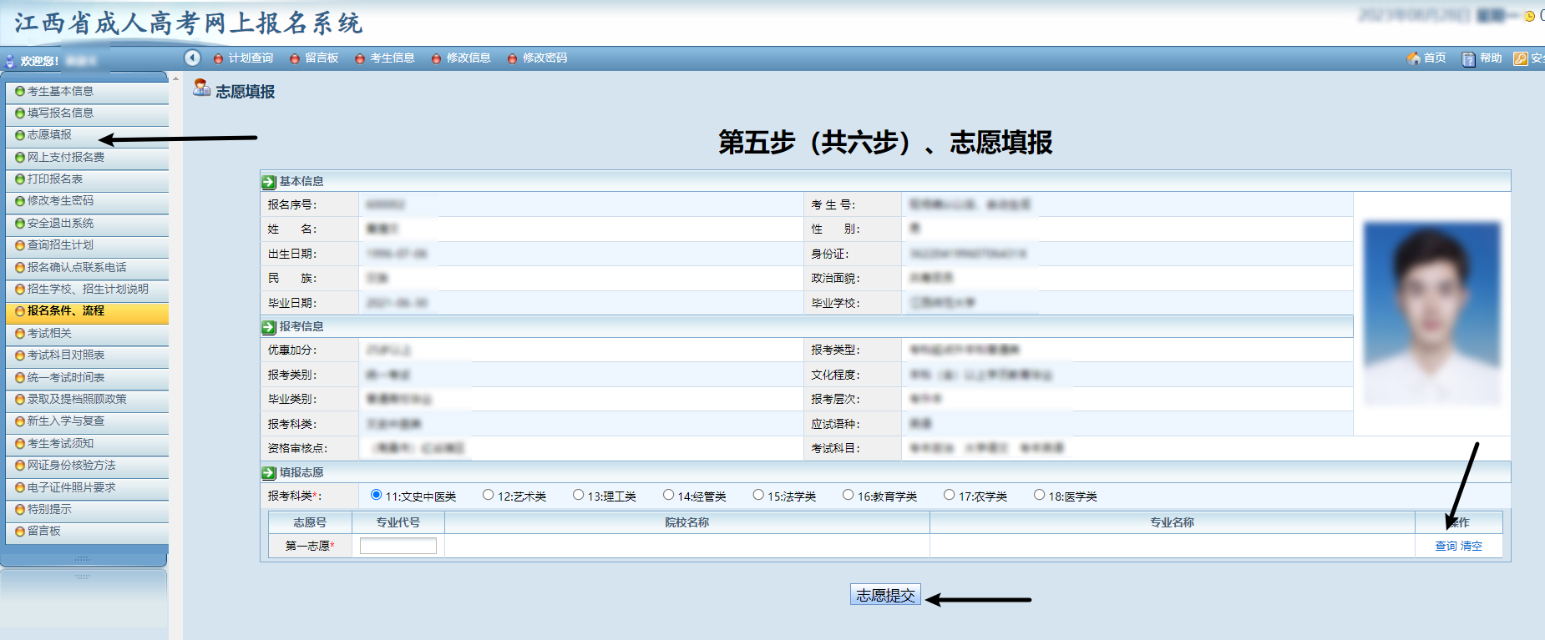Open 修改密码 in the top menu

point(545,58)
